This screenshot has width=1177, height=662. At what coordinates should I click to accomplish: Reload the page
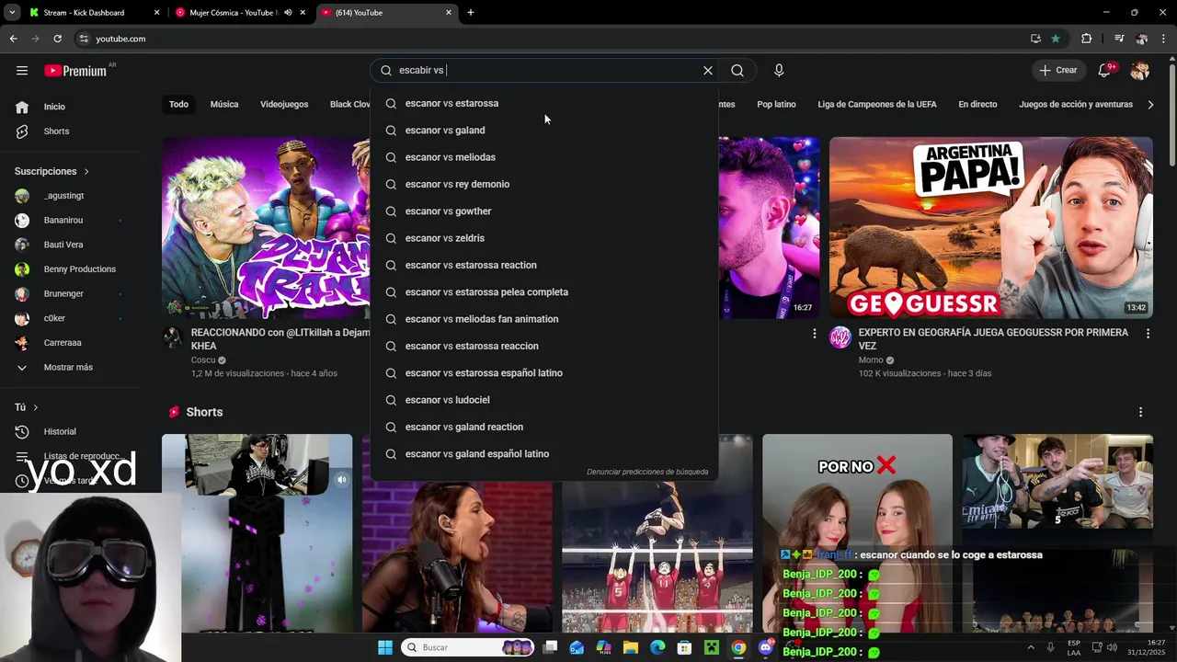(57, 39)
